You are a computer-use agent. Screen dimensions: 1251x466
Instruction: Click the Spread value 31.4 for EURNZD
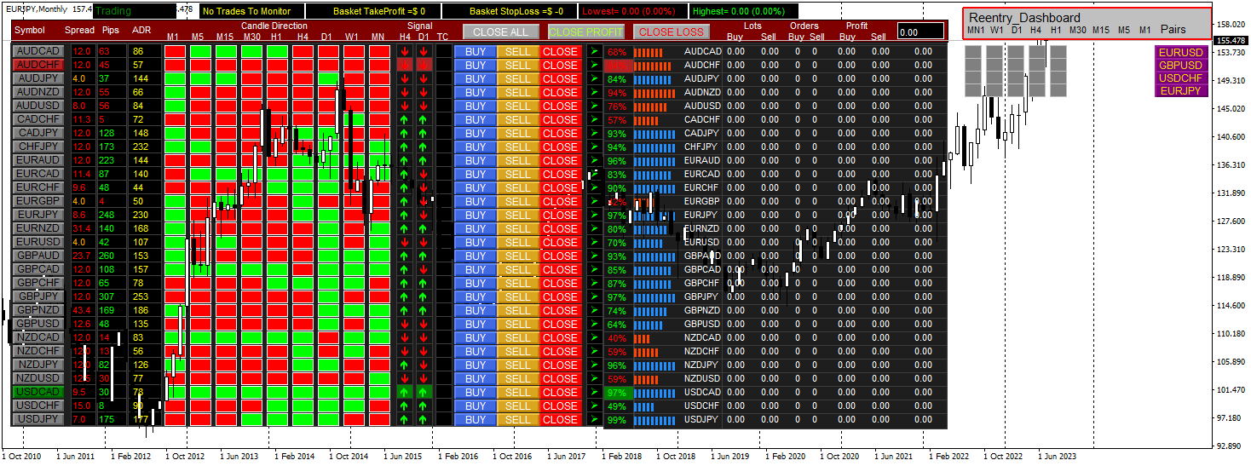(x=83, y=229)
